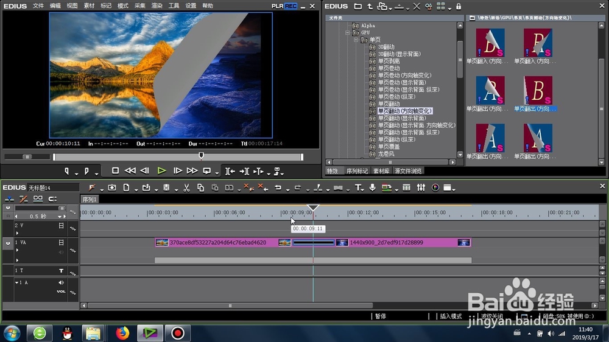The width and height of the screenshot is (609, 342).
Task: Open Save dropdown arrow in timeline toolbar
Action: [176, 190]
